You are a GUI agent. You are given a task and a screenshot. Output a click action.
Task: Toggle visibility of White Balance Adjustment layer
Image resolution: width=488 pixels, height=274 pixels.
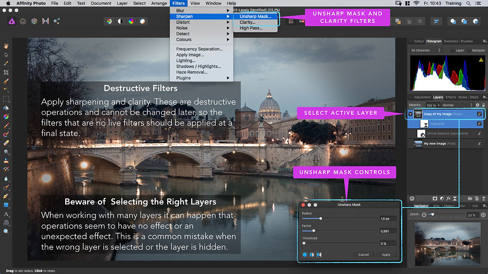[479, 134]
